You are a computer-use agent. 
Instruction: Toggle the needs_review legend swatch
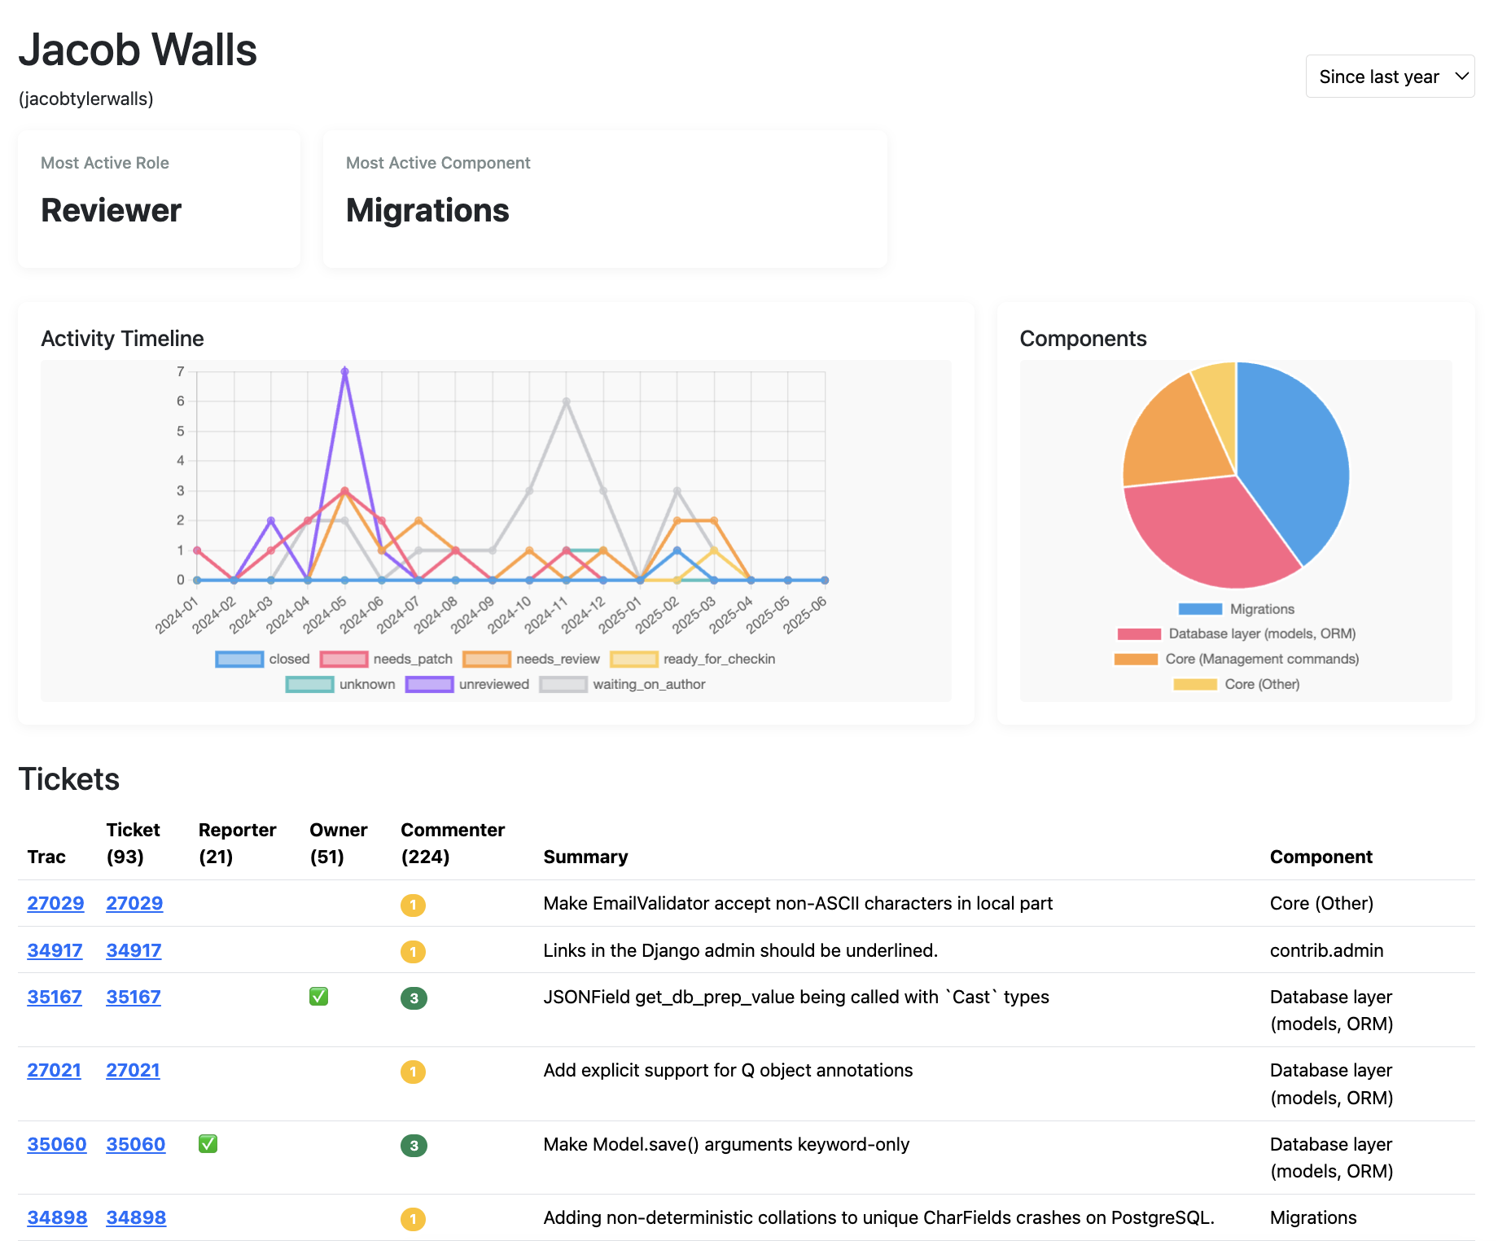tap(486, 659)
